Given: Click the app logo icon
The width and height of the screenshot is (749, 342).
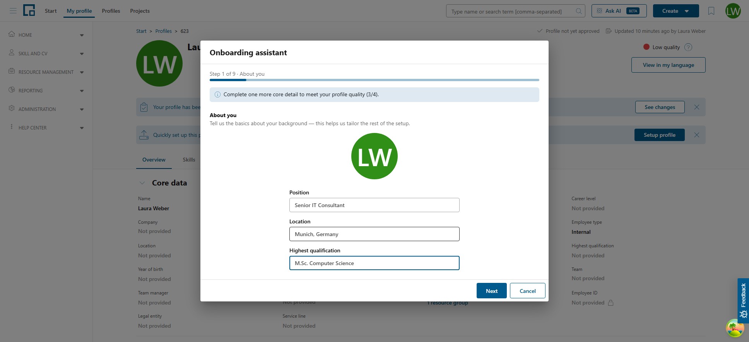Looking at the screenshot, I should tap(29, 10).
